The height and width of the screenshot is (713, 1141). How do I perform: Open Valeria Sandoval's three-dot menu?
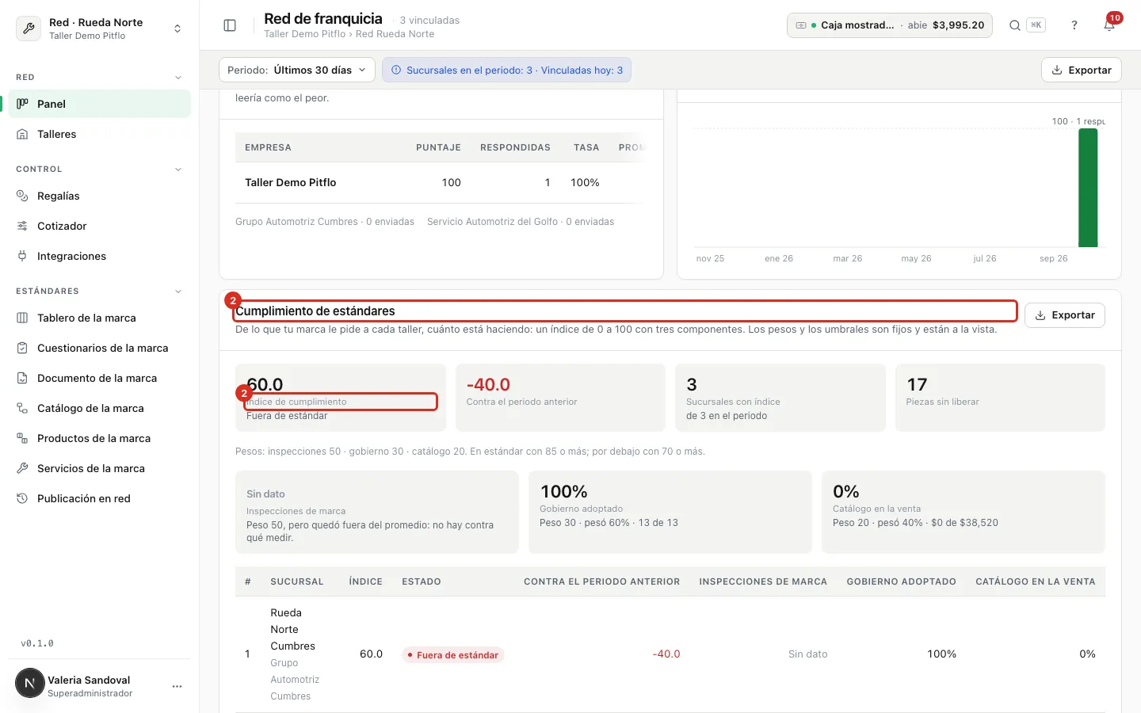pos(177,686)
